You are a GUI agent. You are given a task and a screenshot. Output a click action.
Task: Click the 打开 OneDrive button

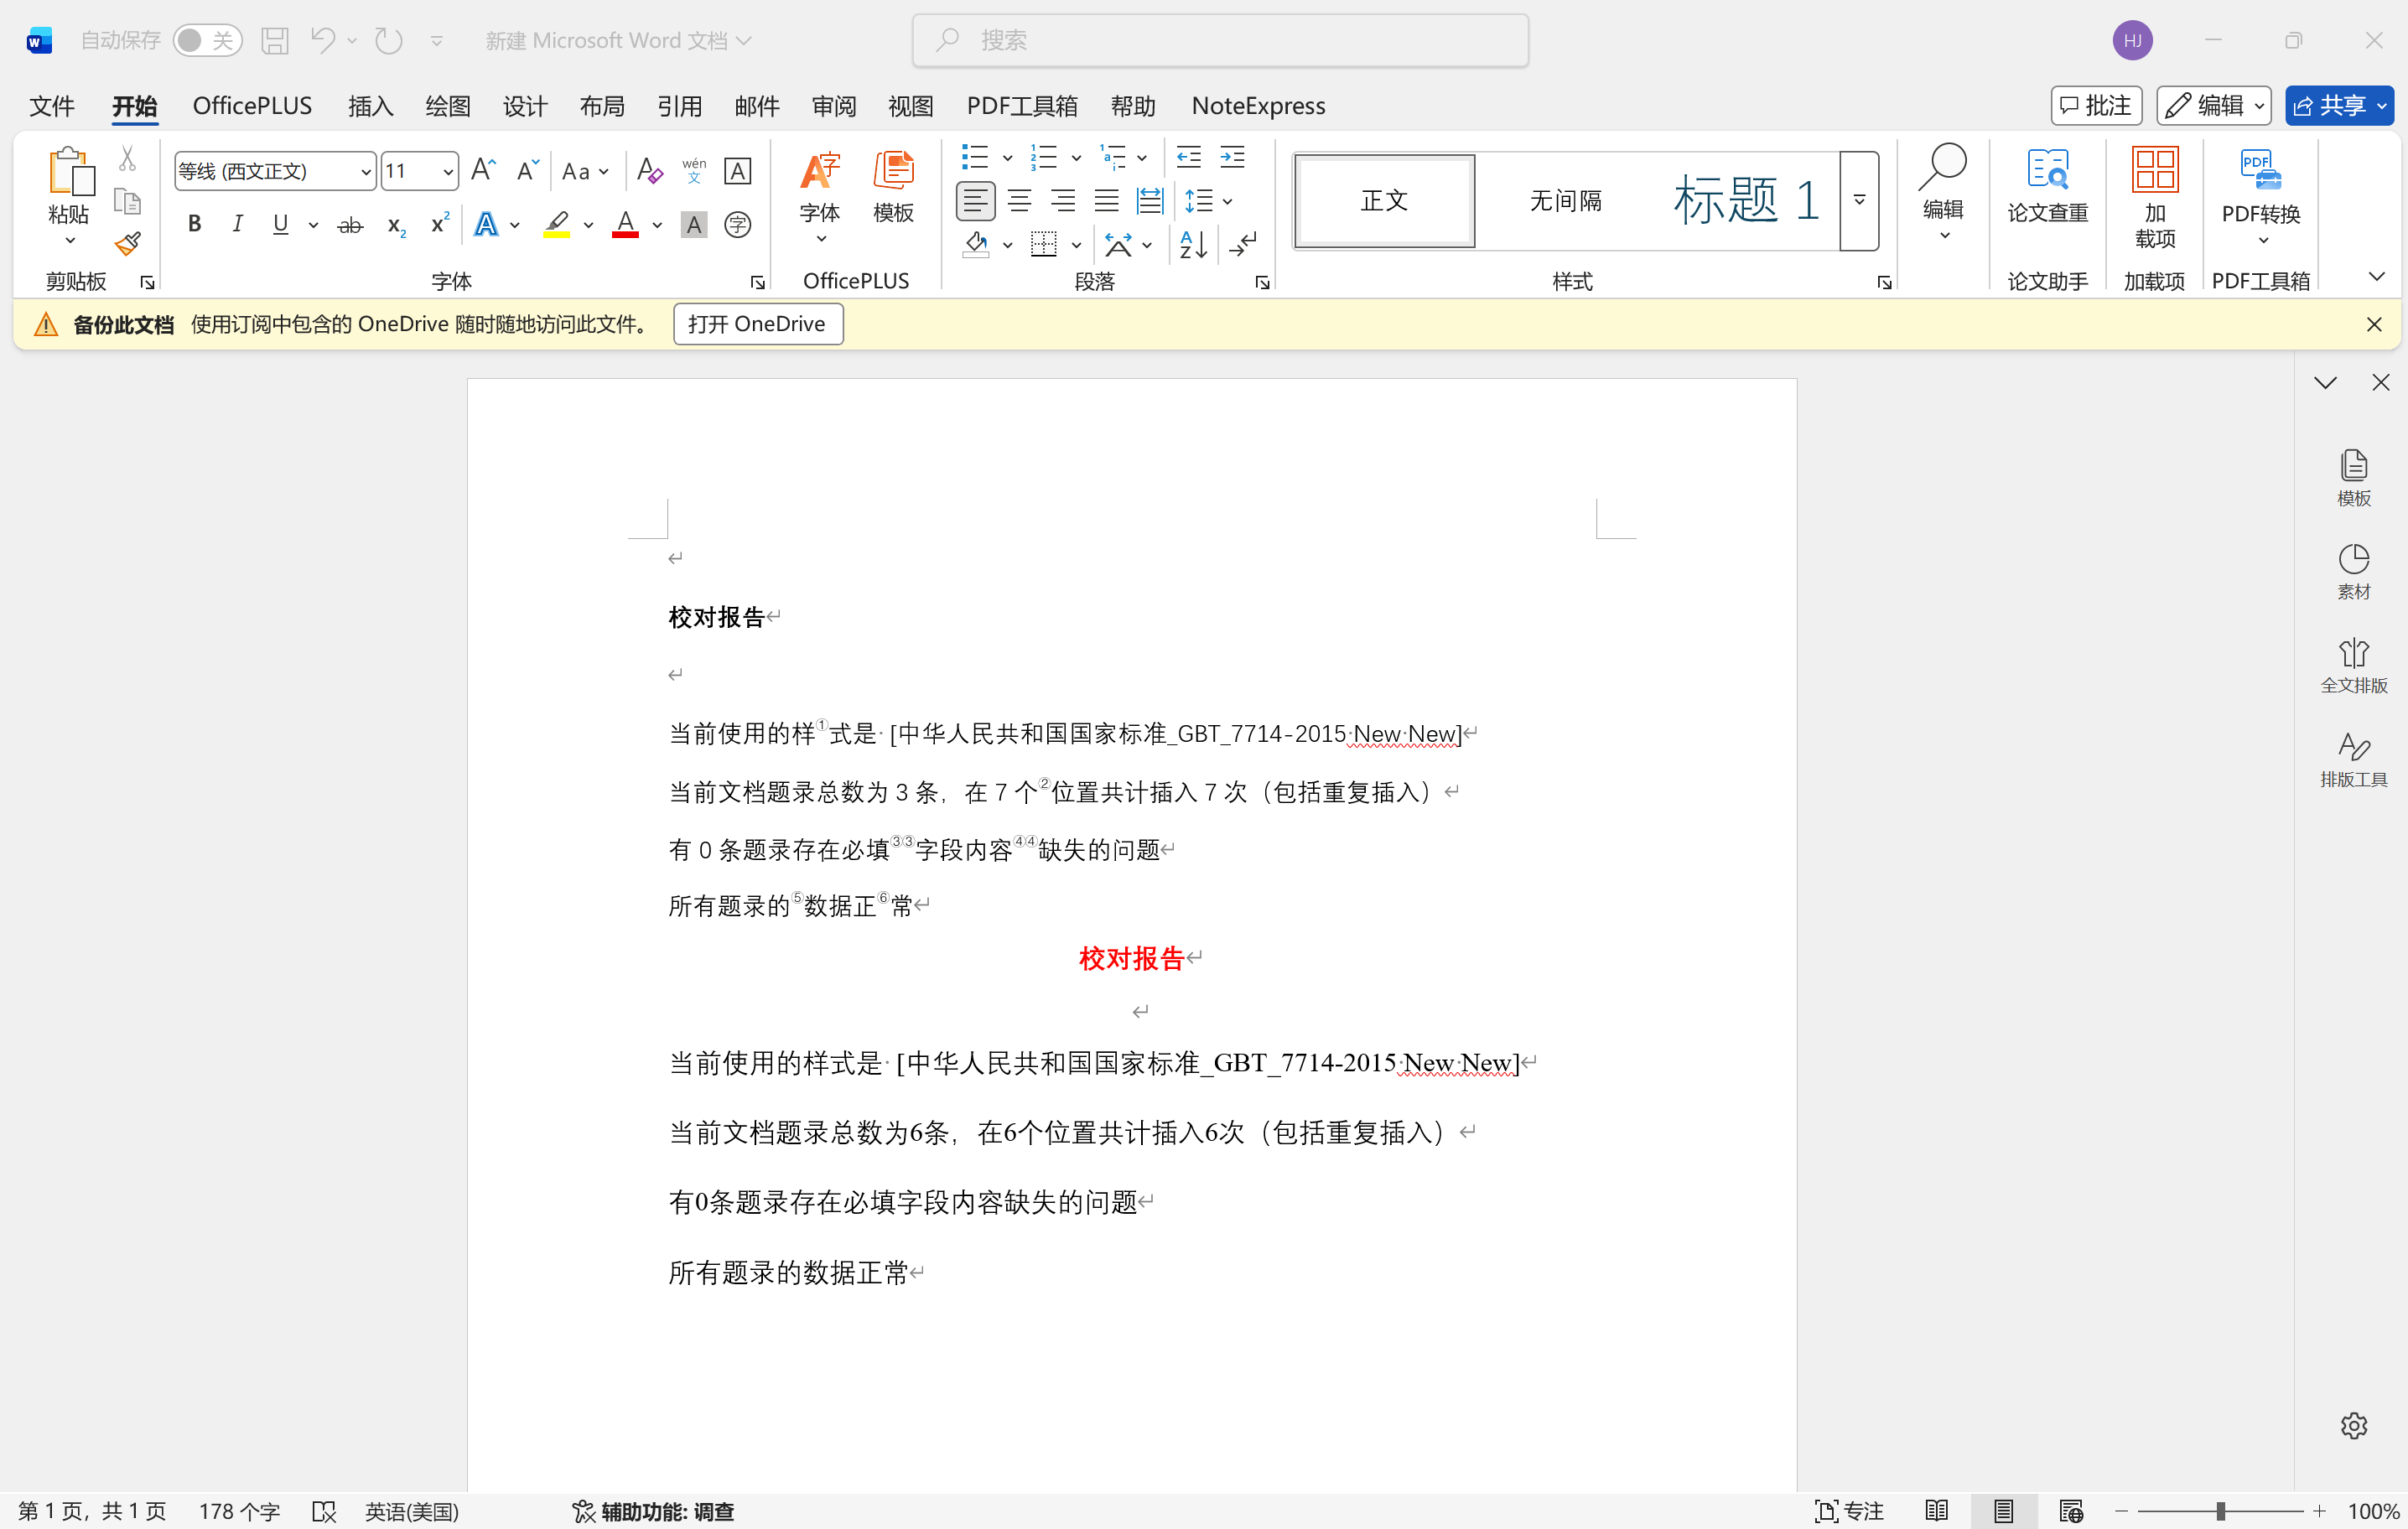pos(757,324)
